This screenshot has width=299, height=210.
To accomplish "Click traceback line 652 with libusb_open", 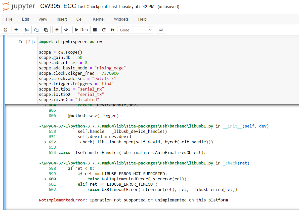I will click(126, 142).
